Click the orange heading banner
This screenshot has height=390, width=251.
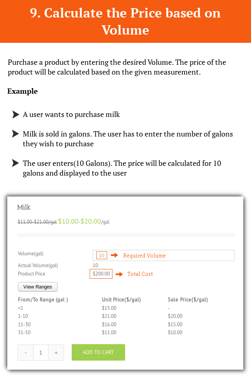125,21
